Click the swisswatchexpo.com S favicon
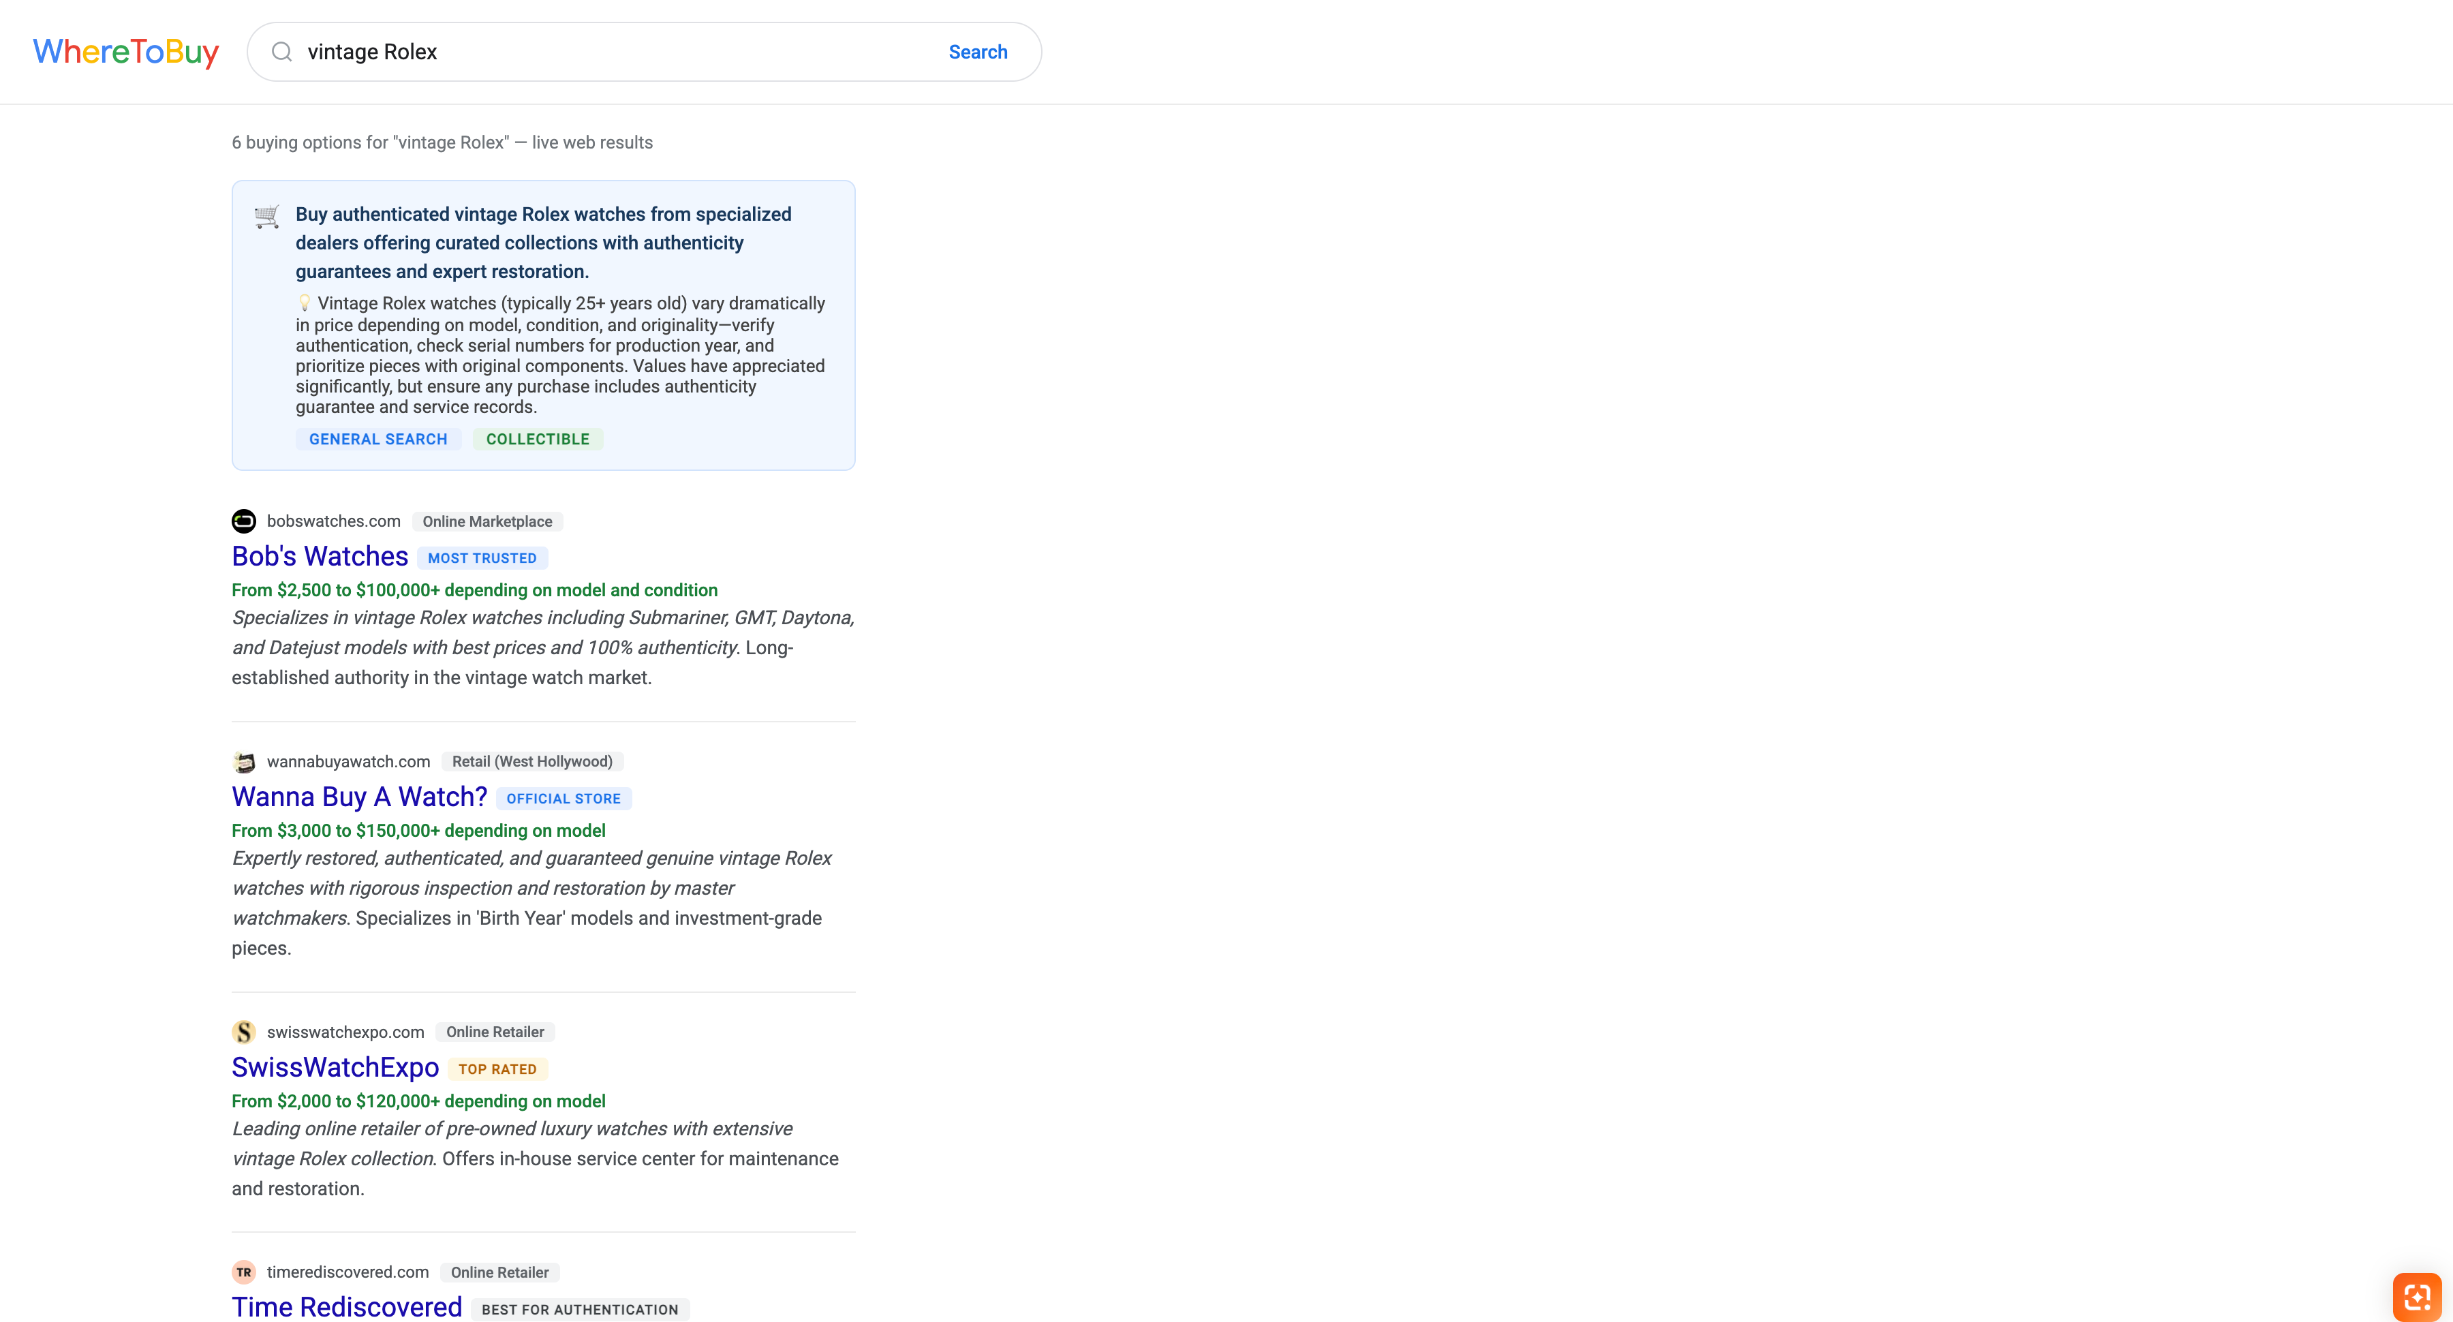This screenshot has height=1322, width=2453. (x=244, y=1032)
